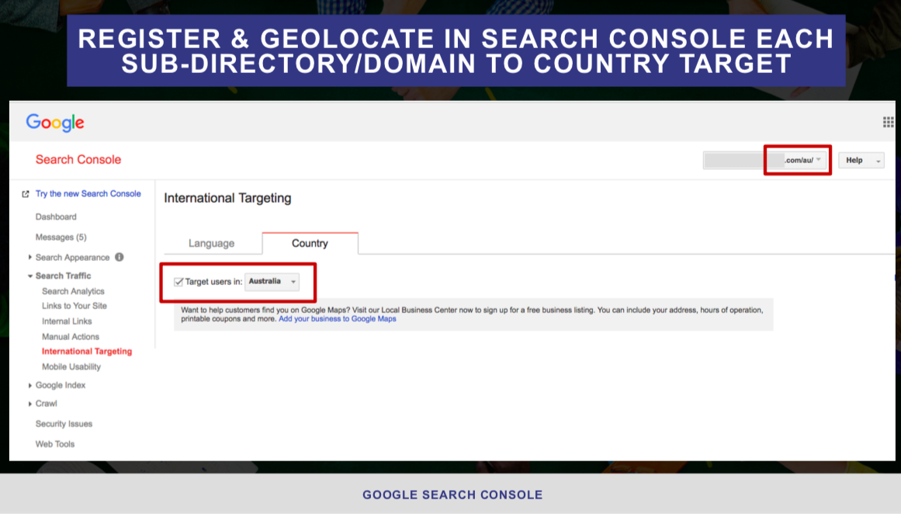Open Dashboard in the sidebar
Screen dimensions: 901x514
[x=56, y=217]
